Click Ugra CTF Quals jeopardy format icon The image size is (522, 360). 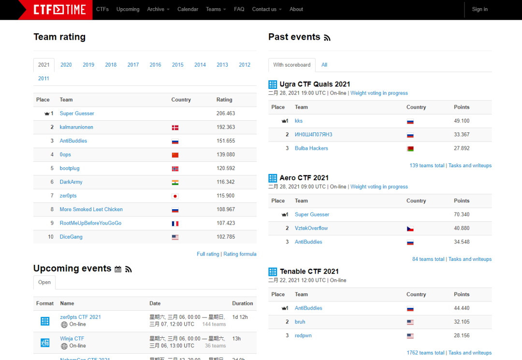(x=273, y=85)
